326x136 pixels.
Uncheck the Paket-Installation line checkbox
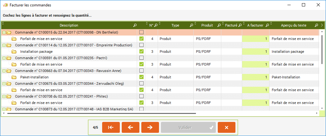[141, 77]
